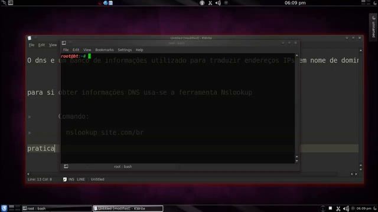Open Help menu in Konsole
378x212 pixels.
139,49
